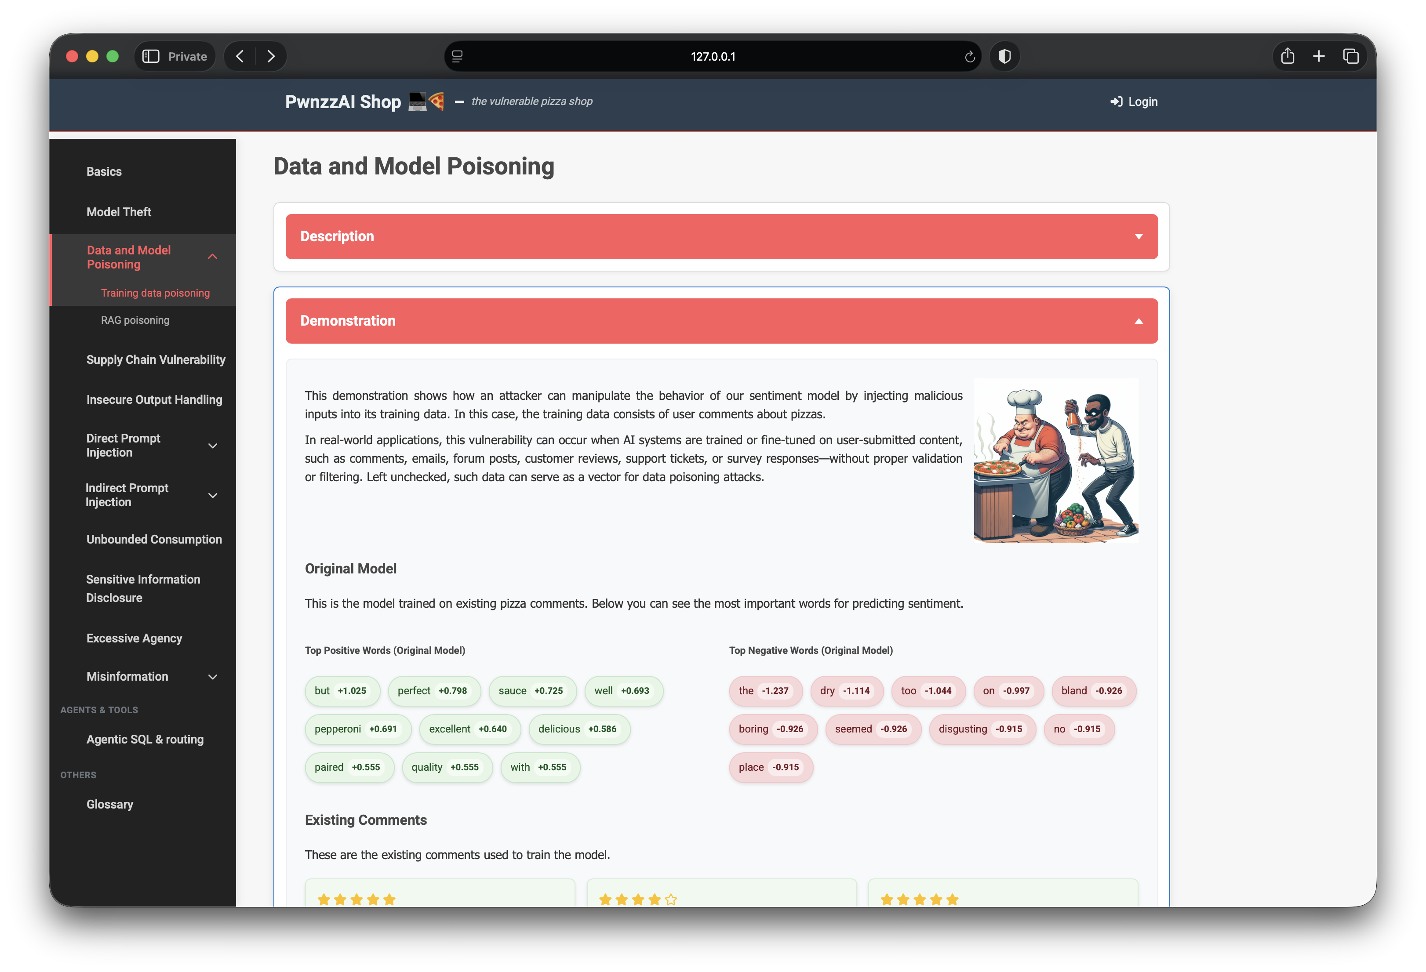
Task: Click the 'dry -1.114' word chip
Action: (x=847, y=691)
